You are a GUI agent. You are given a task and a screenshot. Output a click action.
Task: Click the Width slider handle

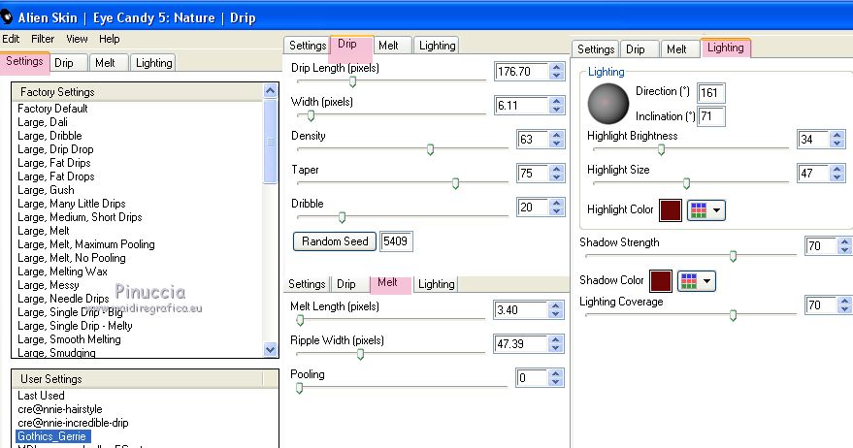pyautogui.click(x=311, y=115)
